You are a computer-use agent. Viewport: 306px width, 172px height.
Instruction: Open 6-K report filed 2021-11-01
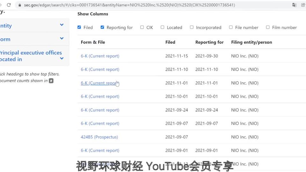tap(100, 83)
